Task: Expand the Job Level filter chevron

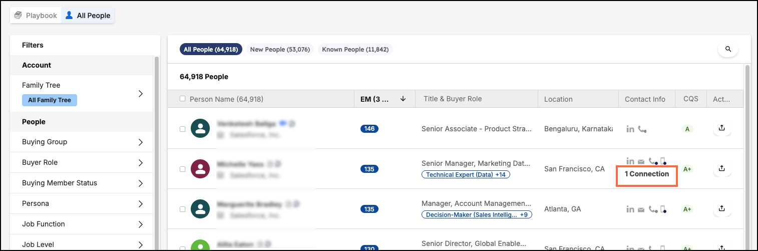Action: click(x=141, y=245)
